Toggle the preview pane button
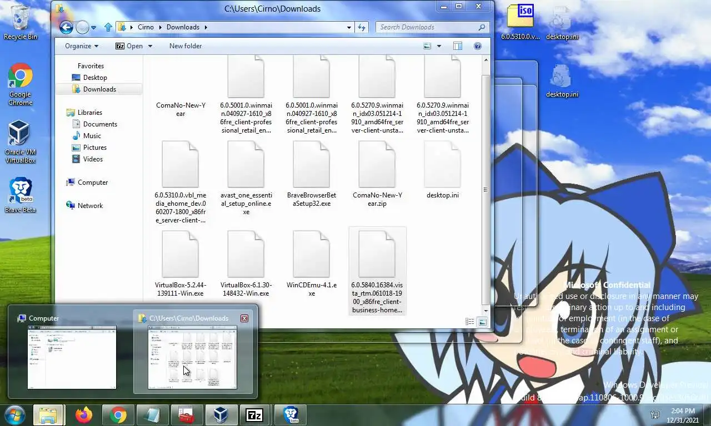The height and width of the screenshot is (426, 711). pyautogui.click(x=458, y=46)
